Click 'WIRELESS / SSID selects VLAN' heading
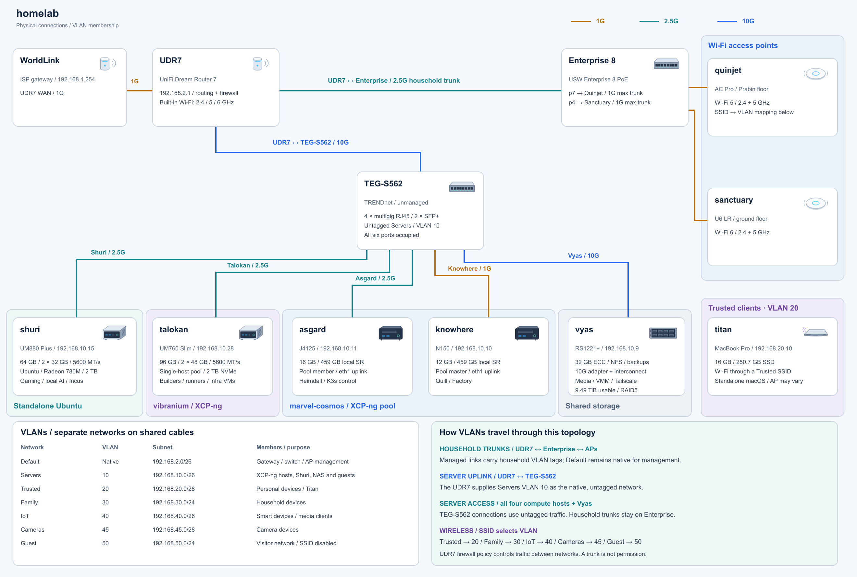 click(x=488, y=531)
